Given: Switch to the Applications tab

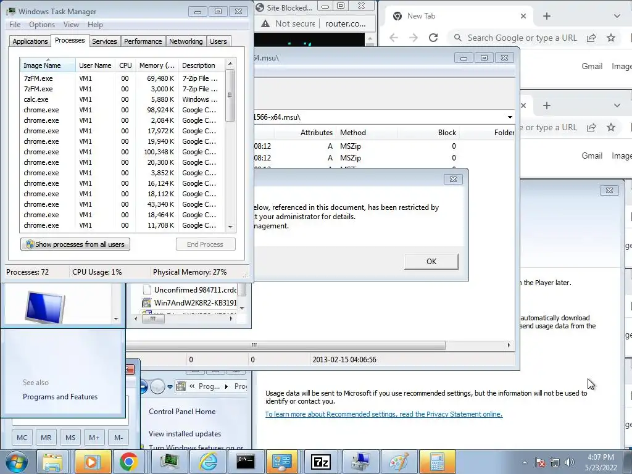Looking at the screenshot, I should [x=30, y=41].
